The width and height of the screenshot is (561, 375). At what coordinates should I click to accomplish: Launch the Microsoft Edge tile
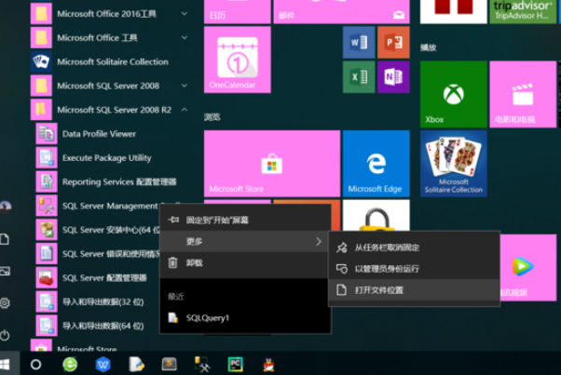pyautogui.click(x=376, y=163)
